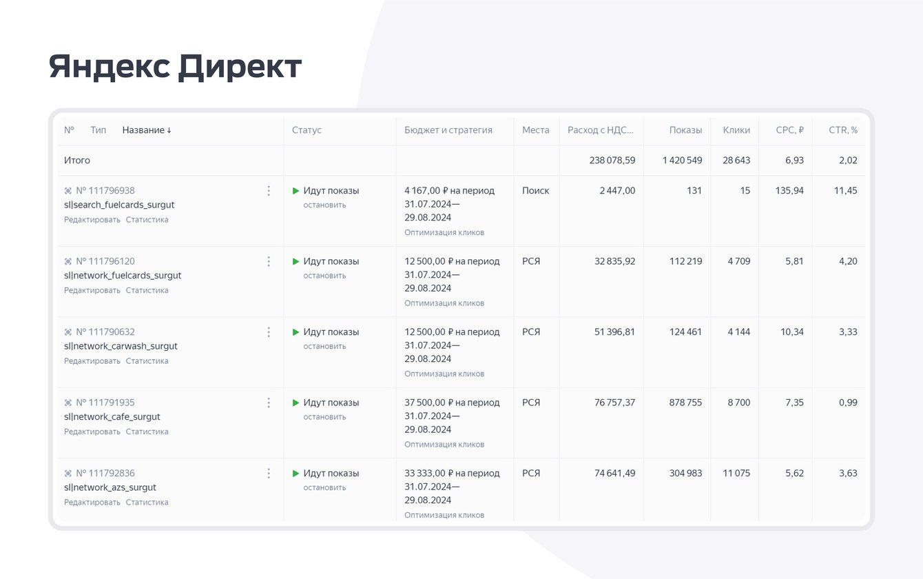Click the CPC, ₽ column header

[789, 130]
